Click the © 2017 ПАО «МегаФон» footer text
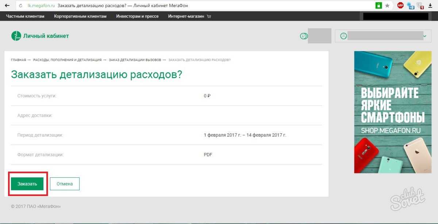The image size is (438, 224). (x=36, y=207)
